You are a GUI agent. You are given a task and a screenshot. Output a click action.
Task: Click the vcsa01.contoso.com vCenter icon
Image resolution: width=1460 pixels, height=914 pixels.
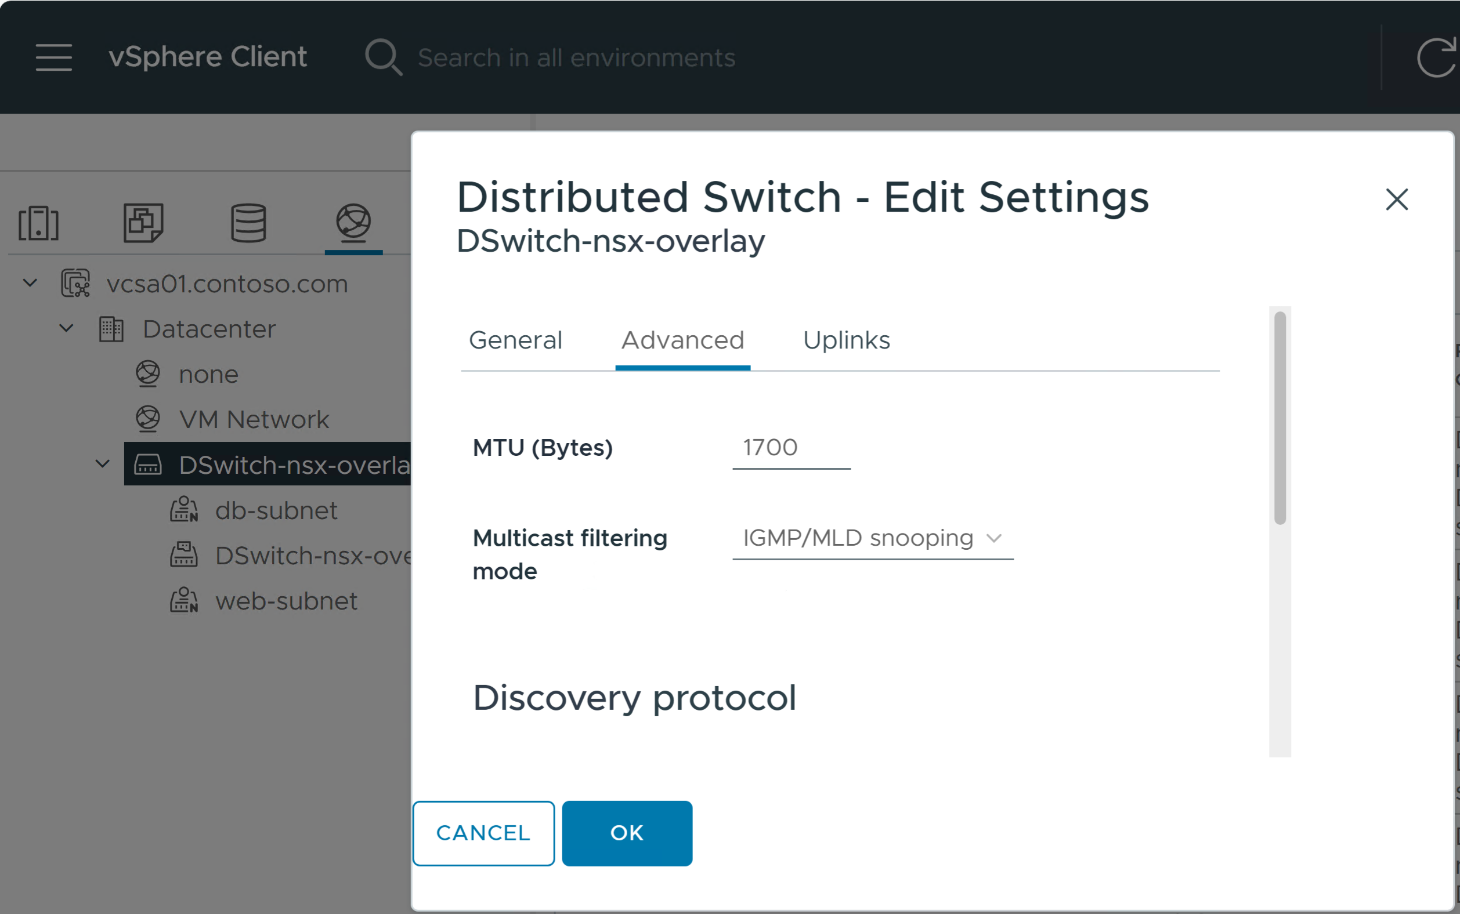[75, 284]
